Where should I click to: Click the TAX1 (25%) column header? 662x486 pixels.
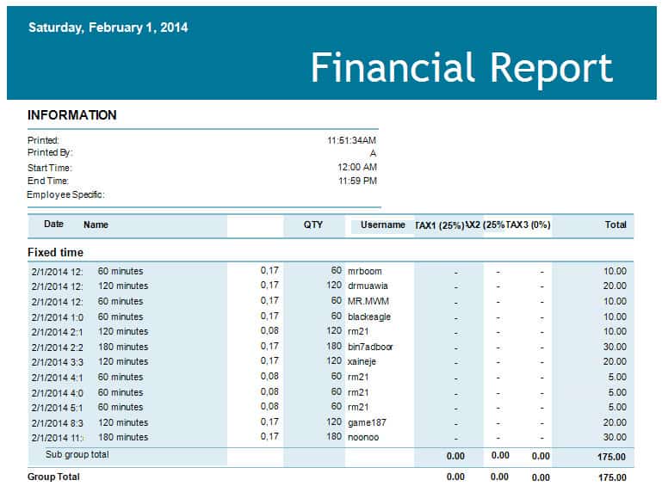pos(440,225)
